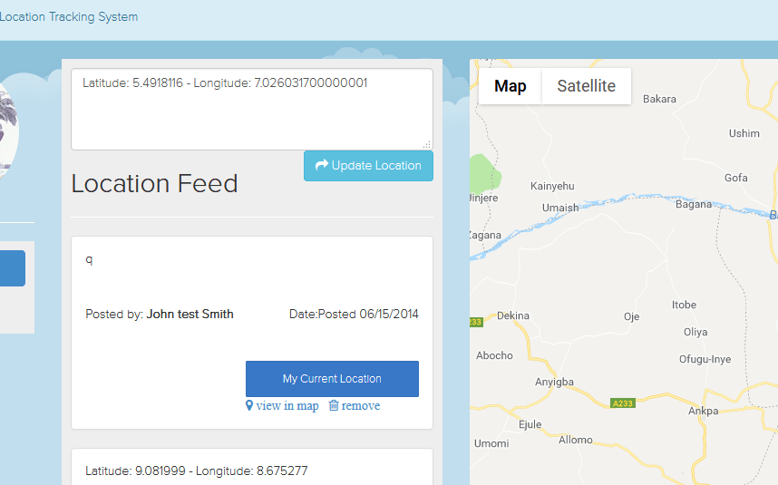
Task: Click the Update Location button
Action: [368, 166]
